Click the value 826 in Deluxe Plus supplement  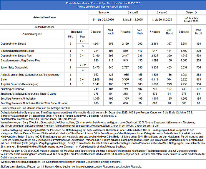96,61
